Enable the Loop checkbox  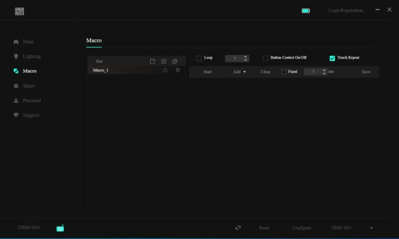[199, 58]
